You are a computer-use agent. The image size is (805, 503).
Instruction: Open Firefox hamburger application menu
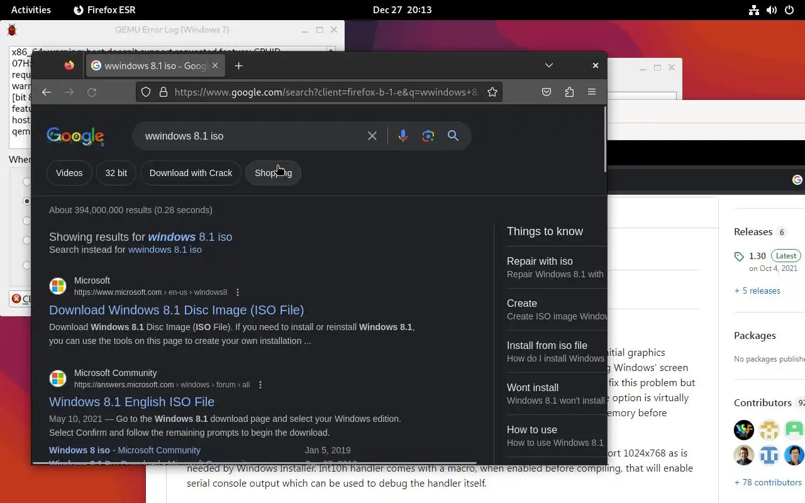pos(592,92)
